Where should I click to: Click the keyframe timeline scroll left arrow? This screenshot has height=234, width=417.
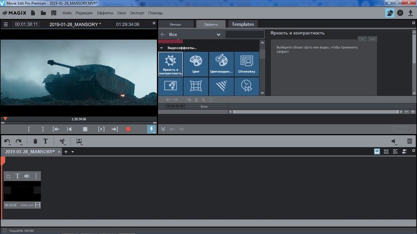(x=230, y=112)
